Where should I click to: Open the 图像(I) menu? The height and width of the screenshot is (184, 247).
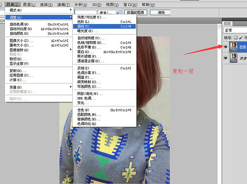tap(12, 5)
